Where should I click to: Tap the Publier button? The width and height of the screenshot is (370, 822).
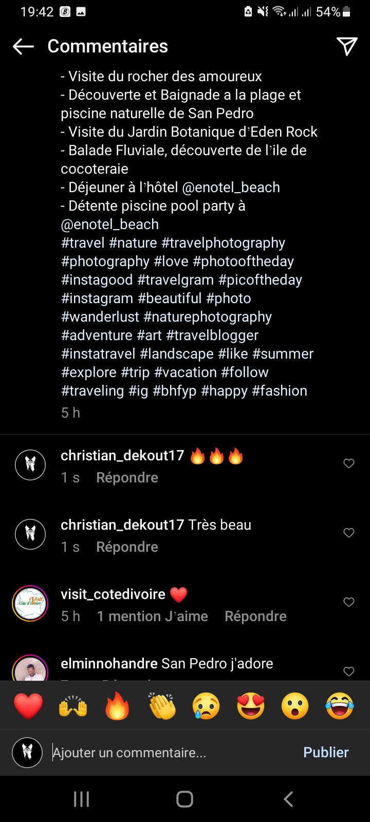[x=326, y=752]
